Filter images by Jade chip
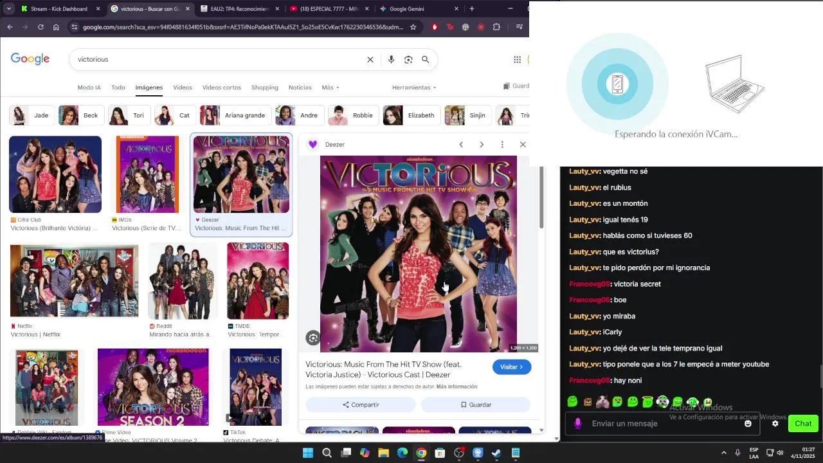 [32, 115]
